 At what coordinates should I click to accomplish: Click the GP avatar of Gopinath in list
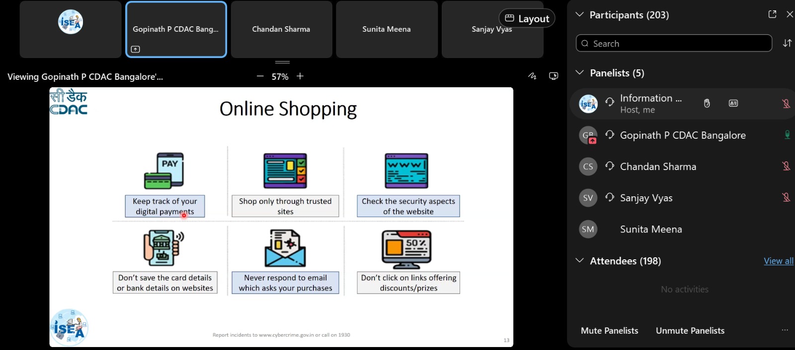pyautogui.click(x=588, y=135)
